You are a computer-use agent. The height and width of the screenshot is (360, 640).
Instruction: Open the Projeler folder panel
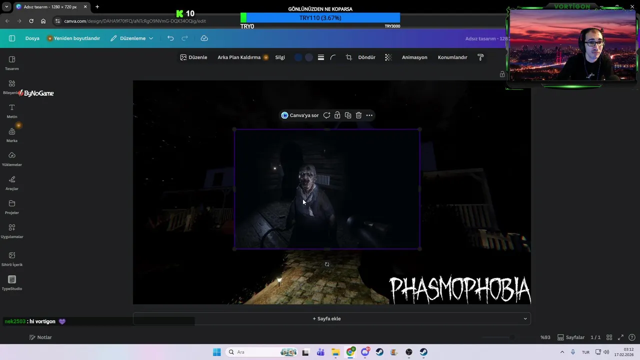pyautogui.click(x=12, y=207)
